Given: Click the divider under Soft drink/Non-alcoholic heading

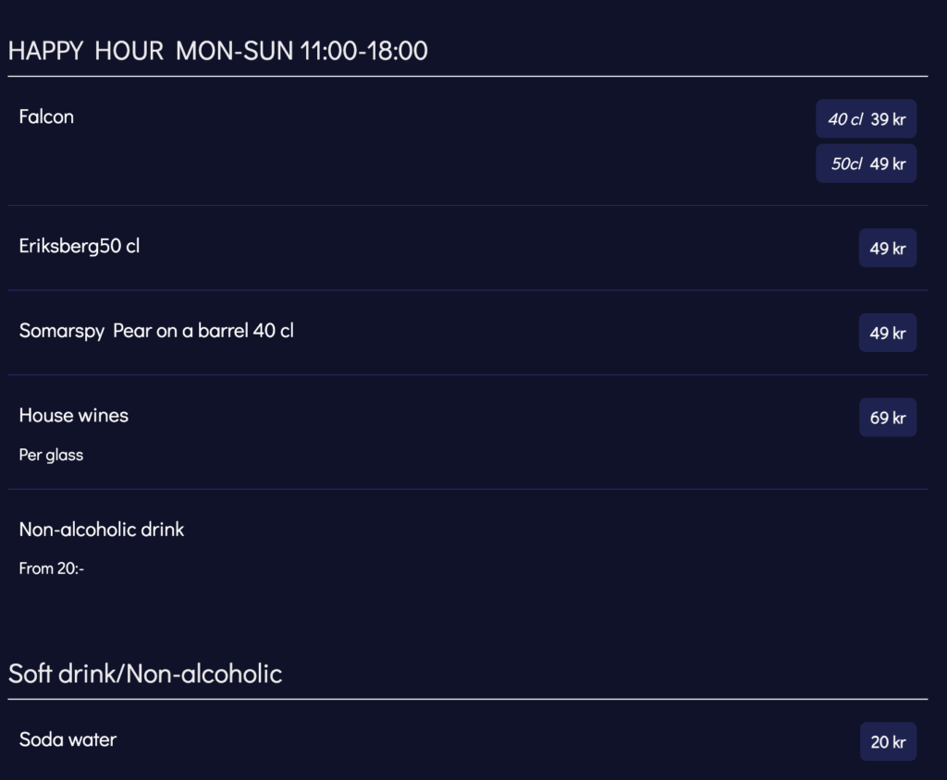Looking at the screenshot, I should 467,700.
